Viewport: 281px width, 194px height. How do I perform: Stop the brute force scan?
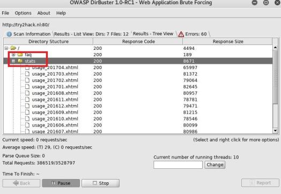(x=100, y=183)
